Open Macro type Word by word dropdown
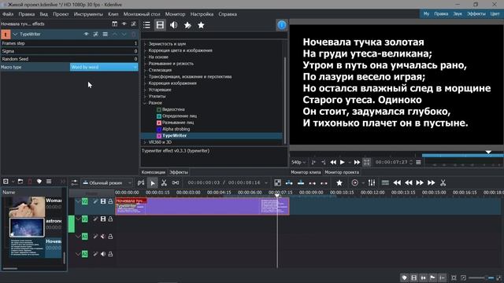Screen dimensions: 504x283 104,67
